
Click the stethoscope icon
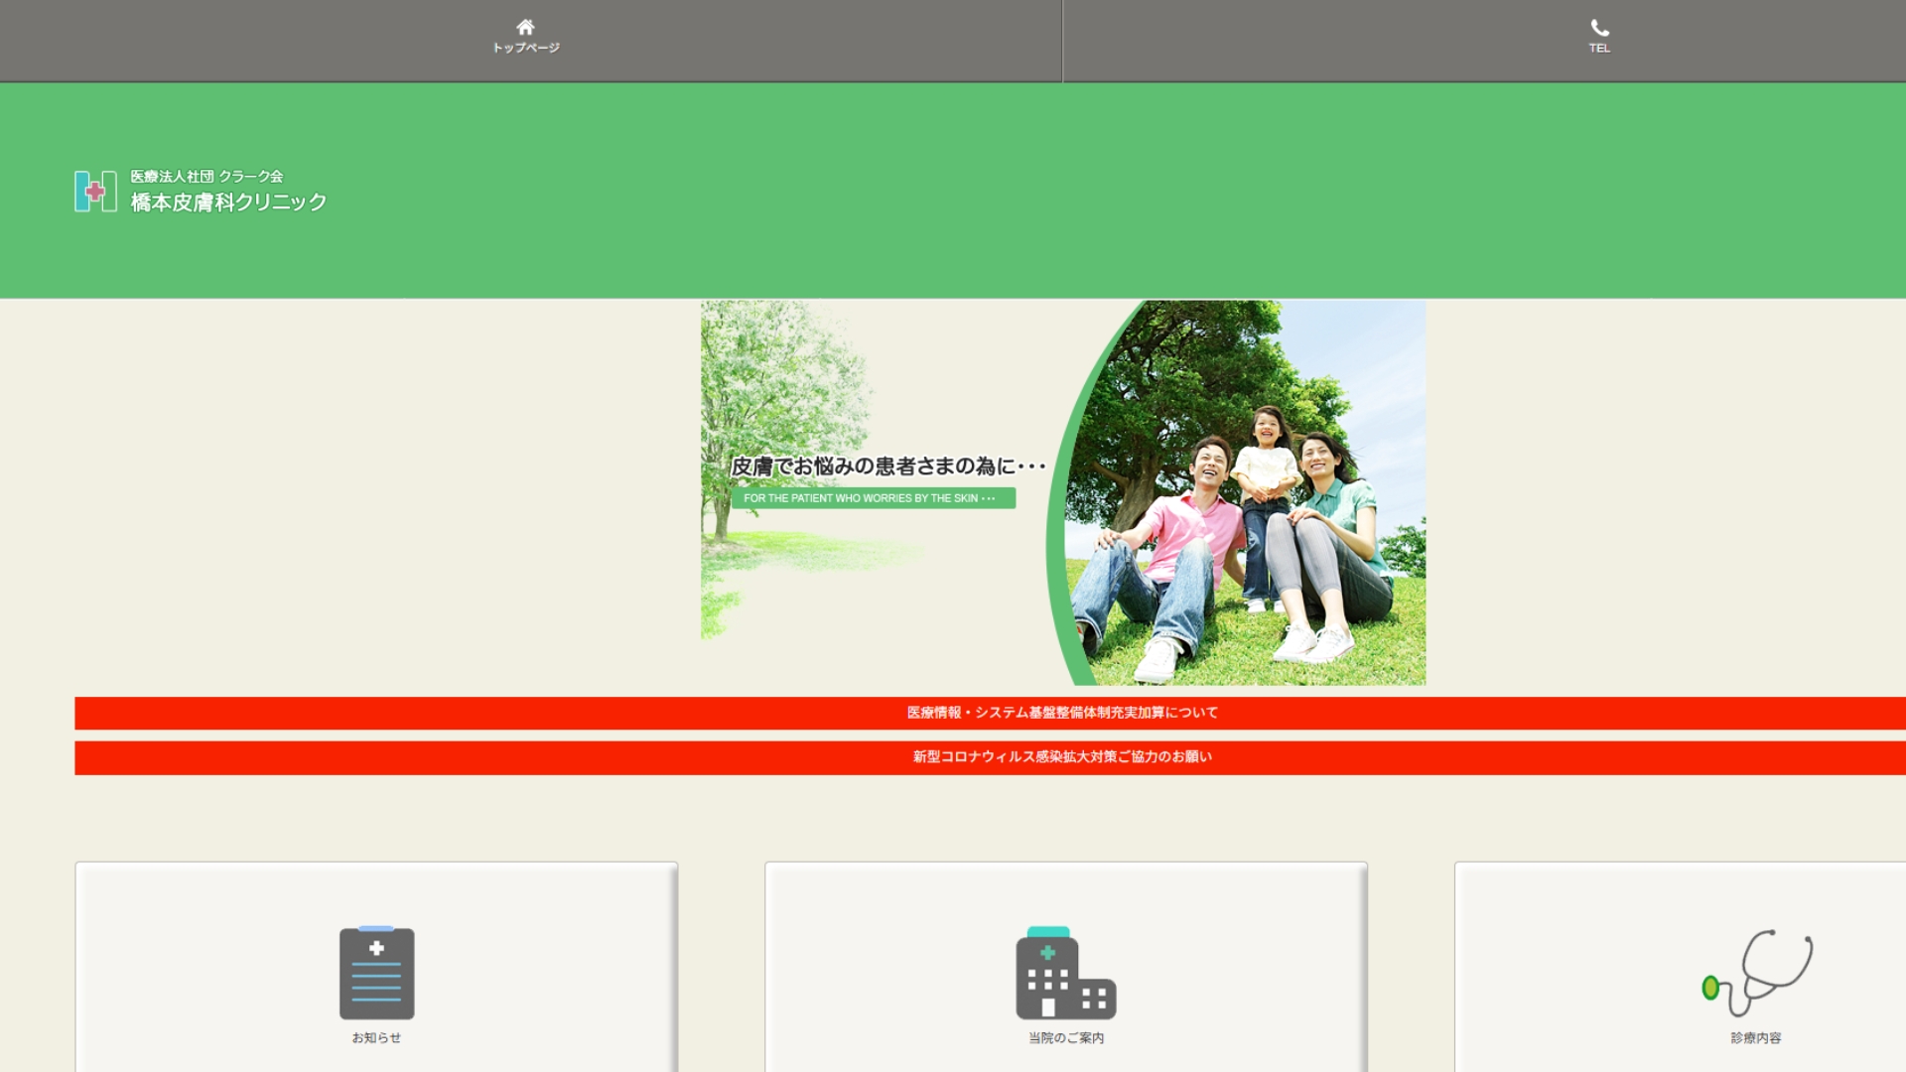pos(1756,973)
